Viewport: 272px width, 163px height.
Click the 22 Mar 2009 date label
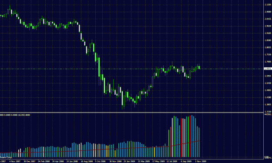(x=144, y=161)
